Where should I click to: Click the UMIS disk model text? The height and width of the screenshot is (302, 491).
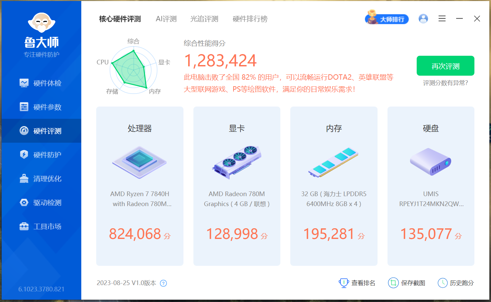[x=431, y=199]
